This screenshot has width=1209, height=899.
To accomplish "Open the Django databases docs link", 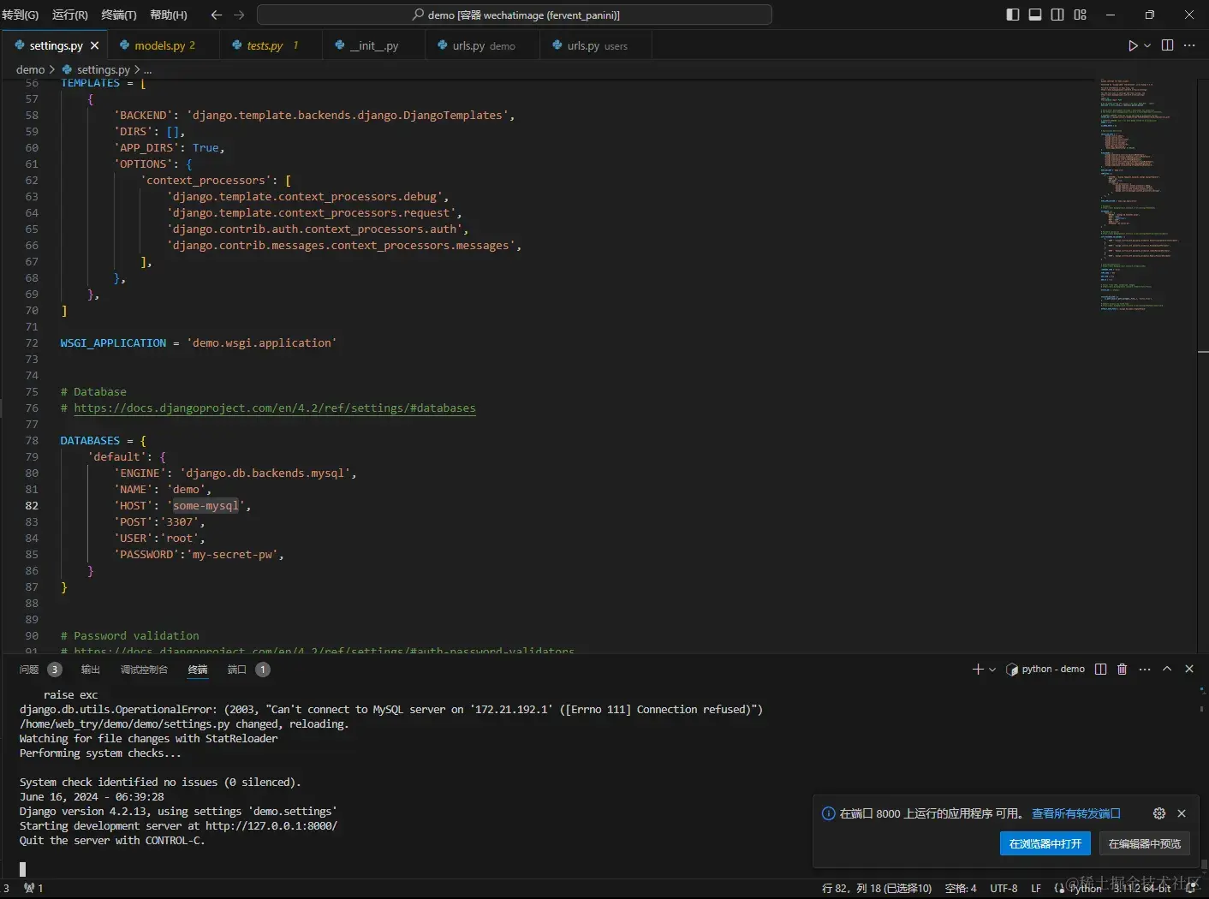I will [274, 408].
